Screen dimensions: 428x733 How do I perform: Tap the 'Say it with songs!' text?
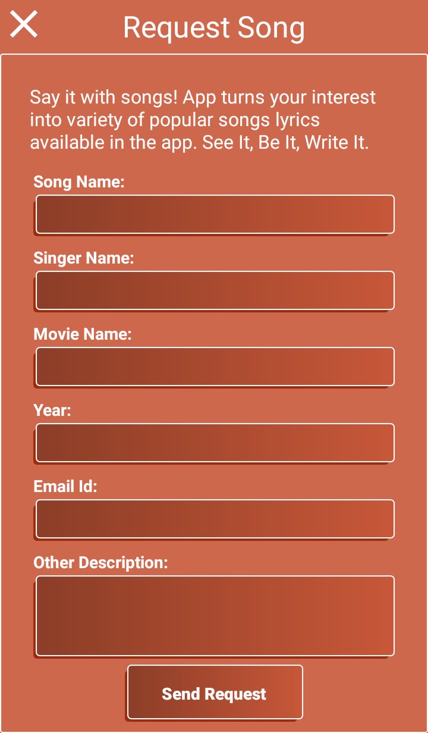(x=104, y=97)
